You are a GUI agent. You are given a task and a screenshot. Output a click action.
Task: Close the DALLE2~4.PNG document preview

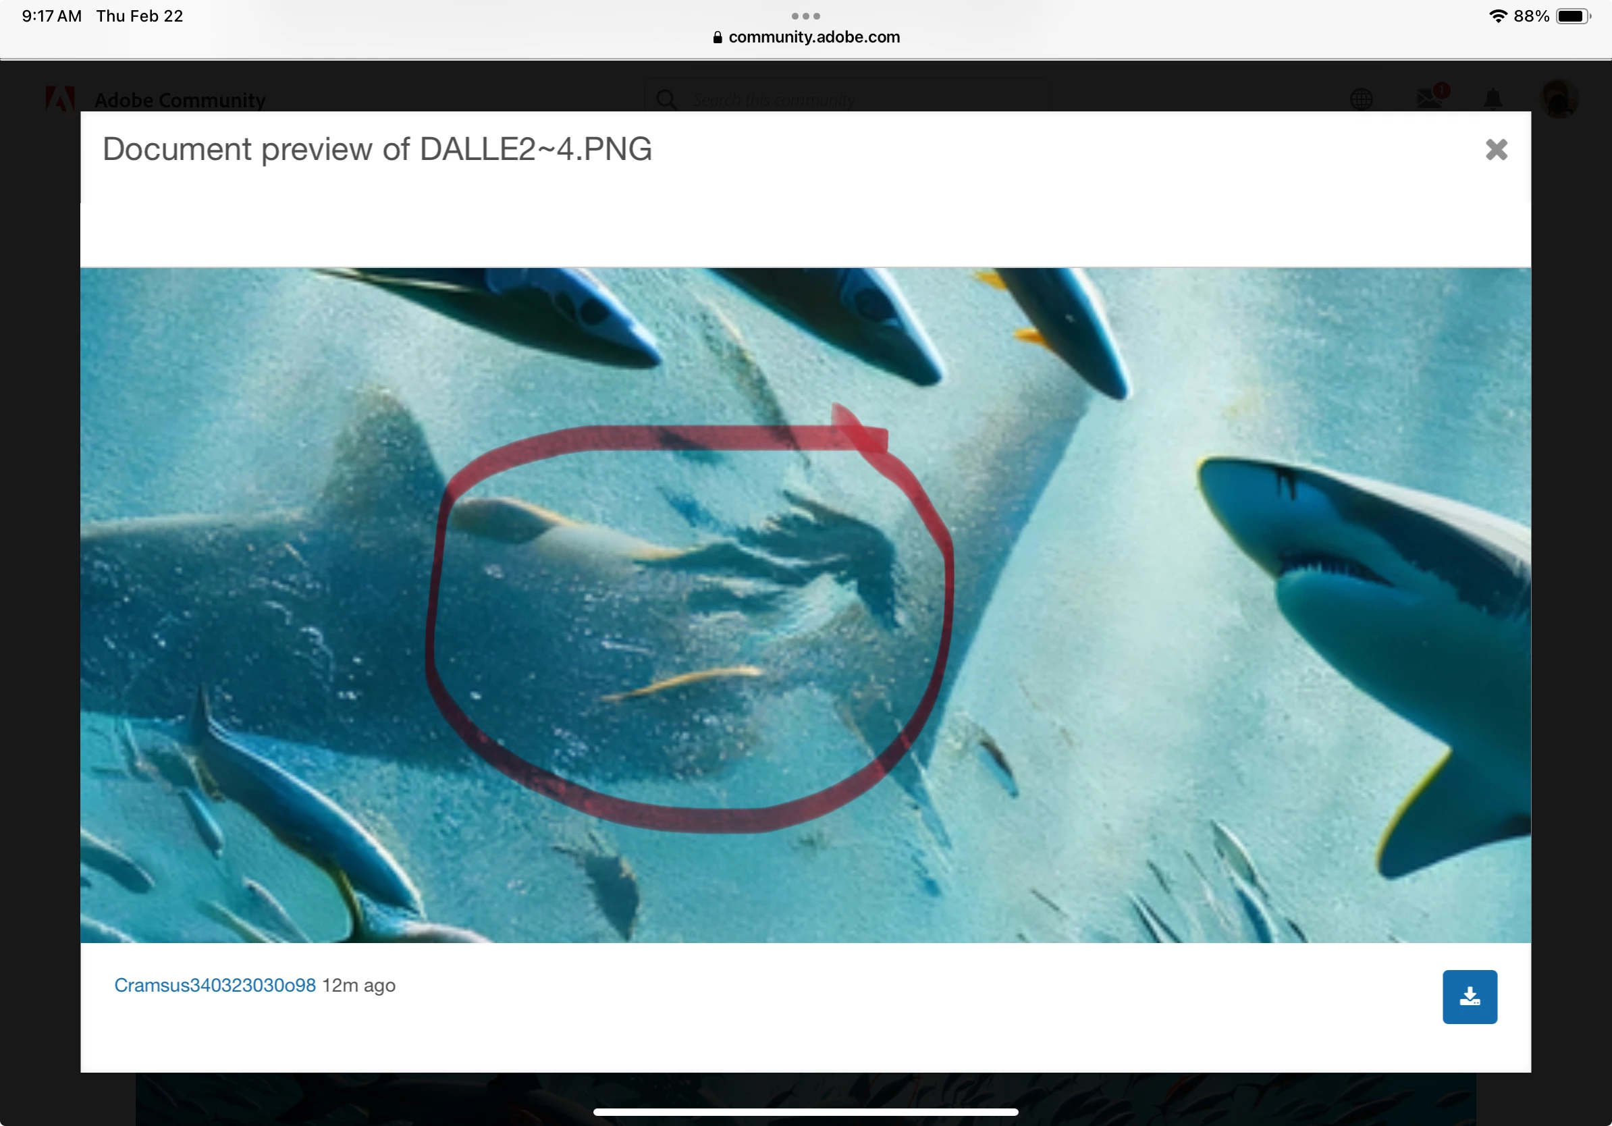(1496, 149)
